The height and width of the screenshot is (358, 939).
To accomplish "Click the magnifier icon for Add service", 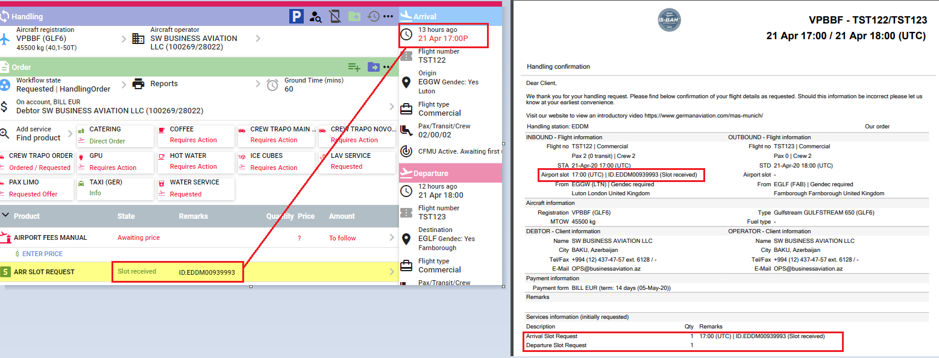I will click(x=5, y=133).
